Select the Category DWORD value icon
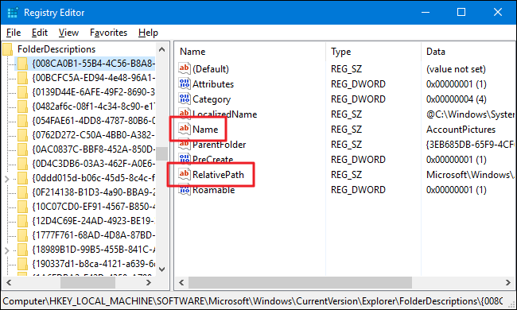The height and width of the screenshot is (310, 517). click(x=185, y=99)
